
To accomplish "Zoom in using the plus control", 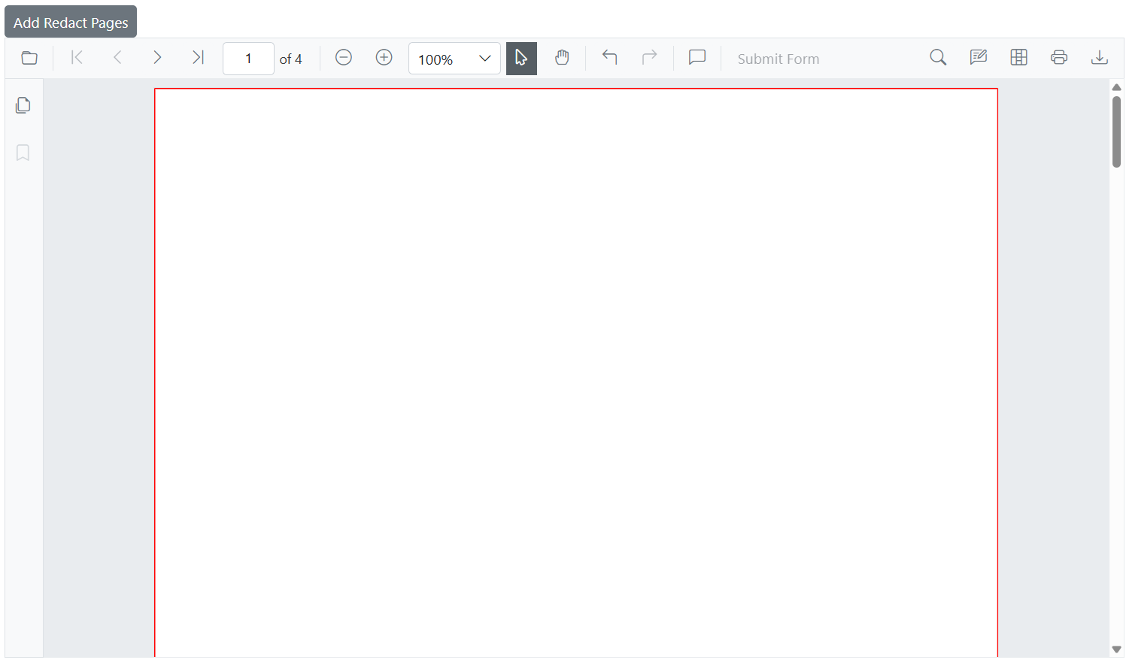I will (x=384, y=57).
